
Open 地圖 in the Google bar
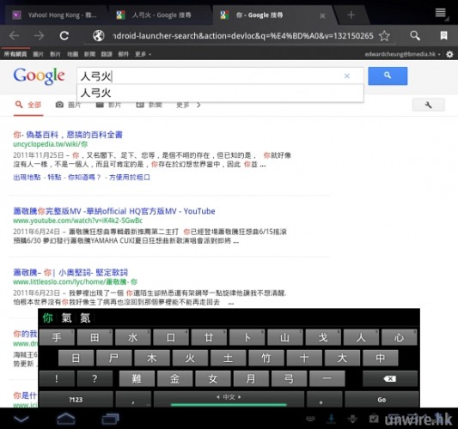(x=72, y=54)
